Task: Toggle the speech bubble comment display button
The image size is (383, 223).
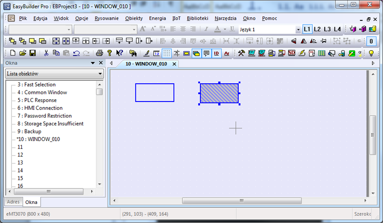Action: click(x=207, y=53)
